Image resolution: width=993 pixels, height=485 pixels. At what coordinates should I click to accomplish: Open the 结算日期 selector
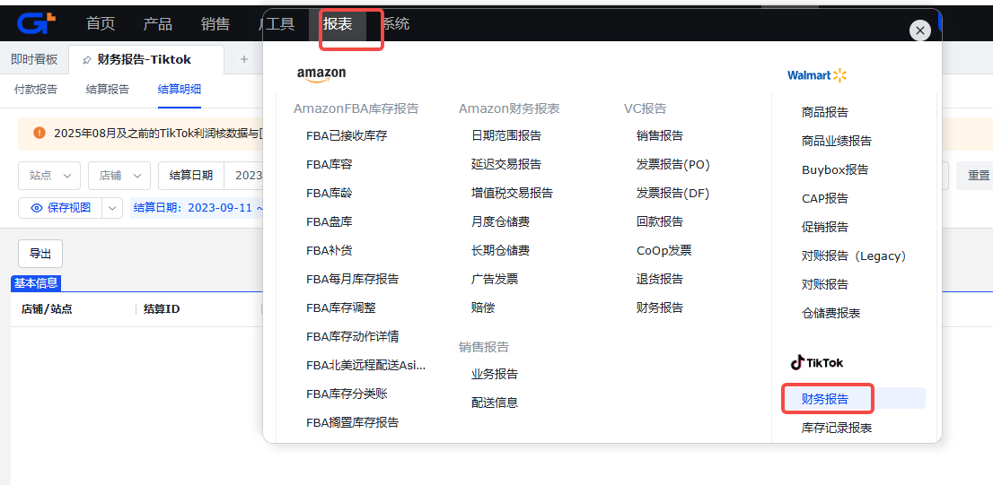click(190, 175)
